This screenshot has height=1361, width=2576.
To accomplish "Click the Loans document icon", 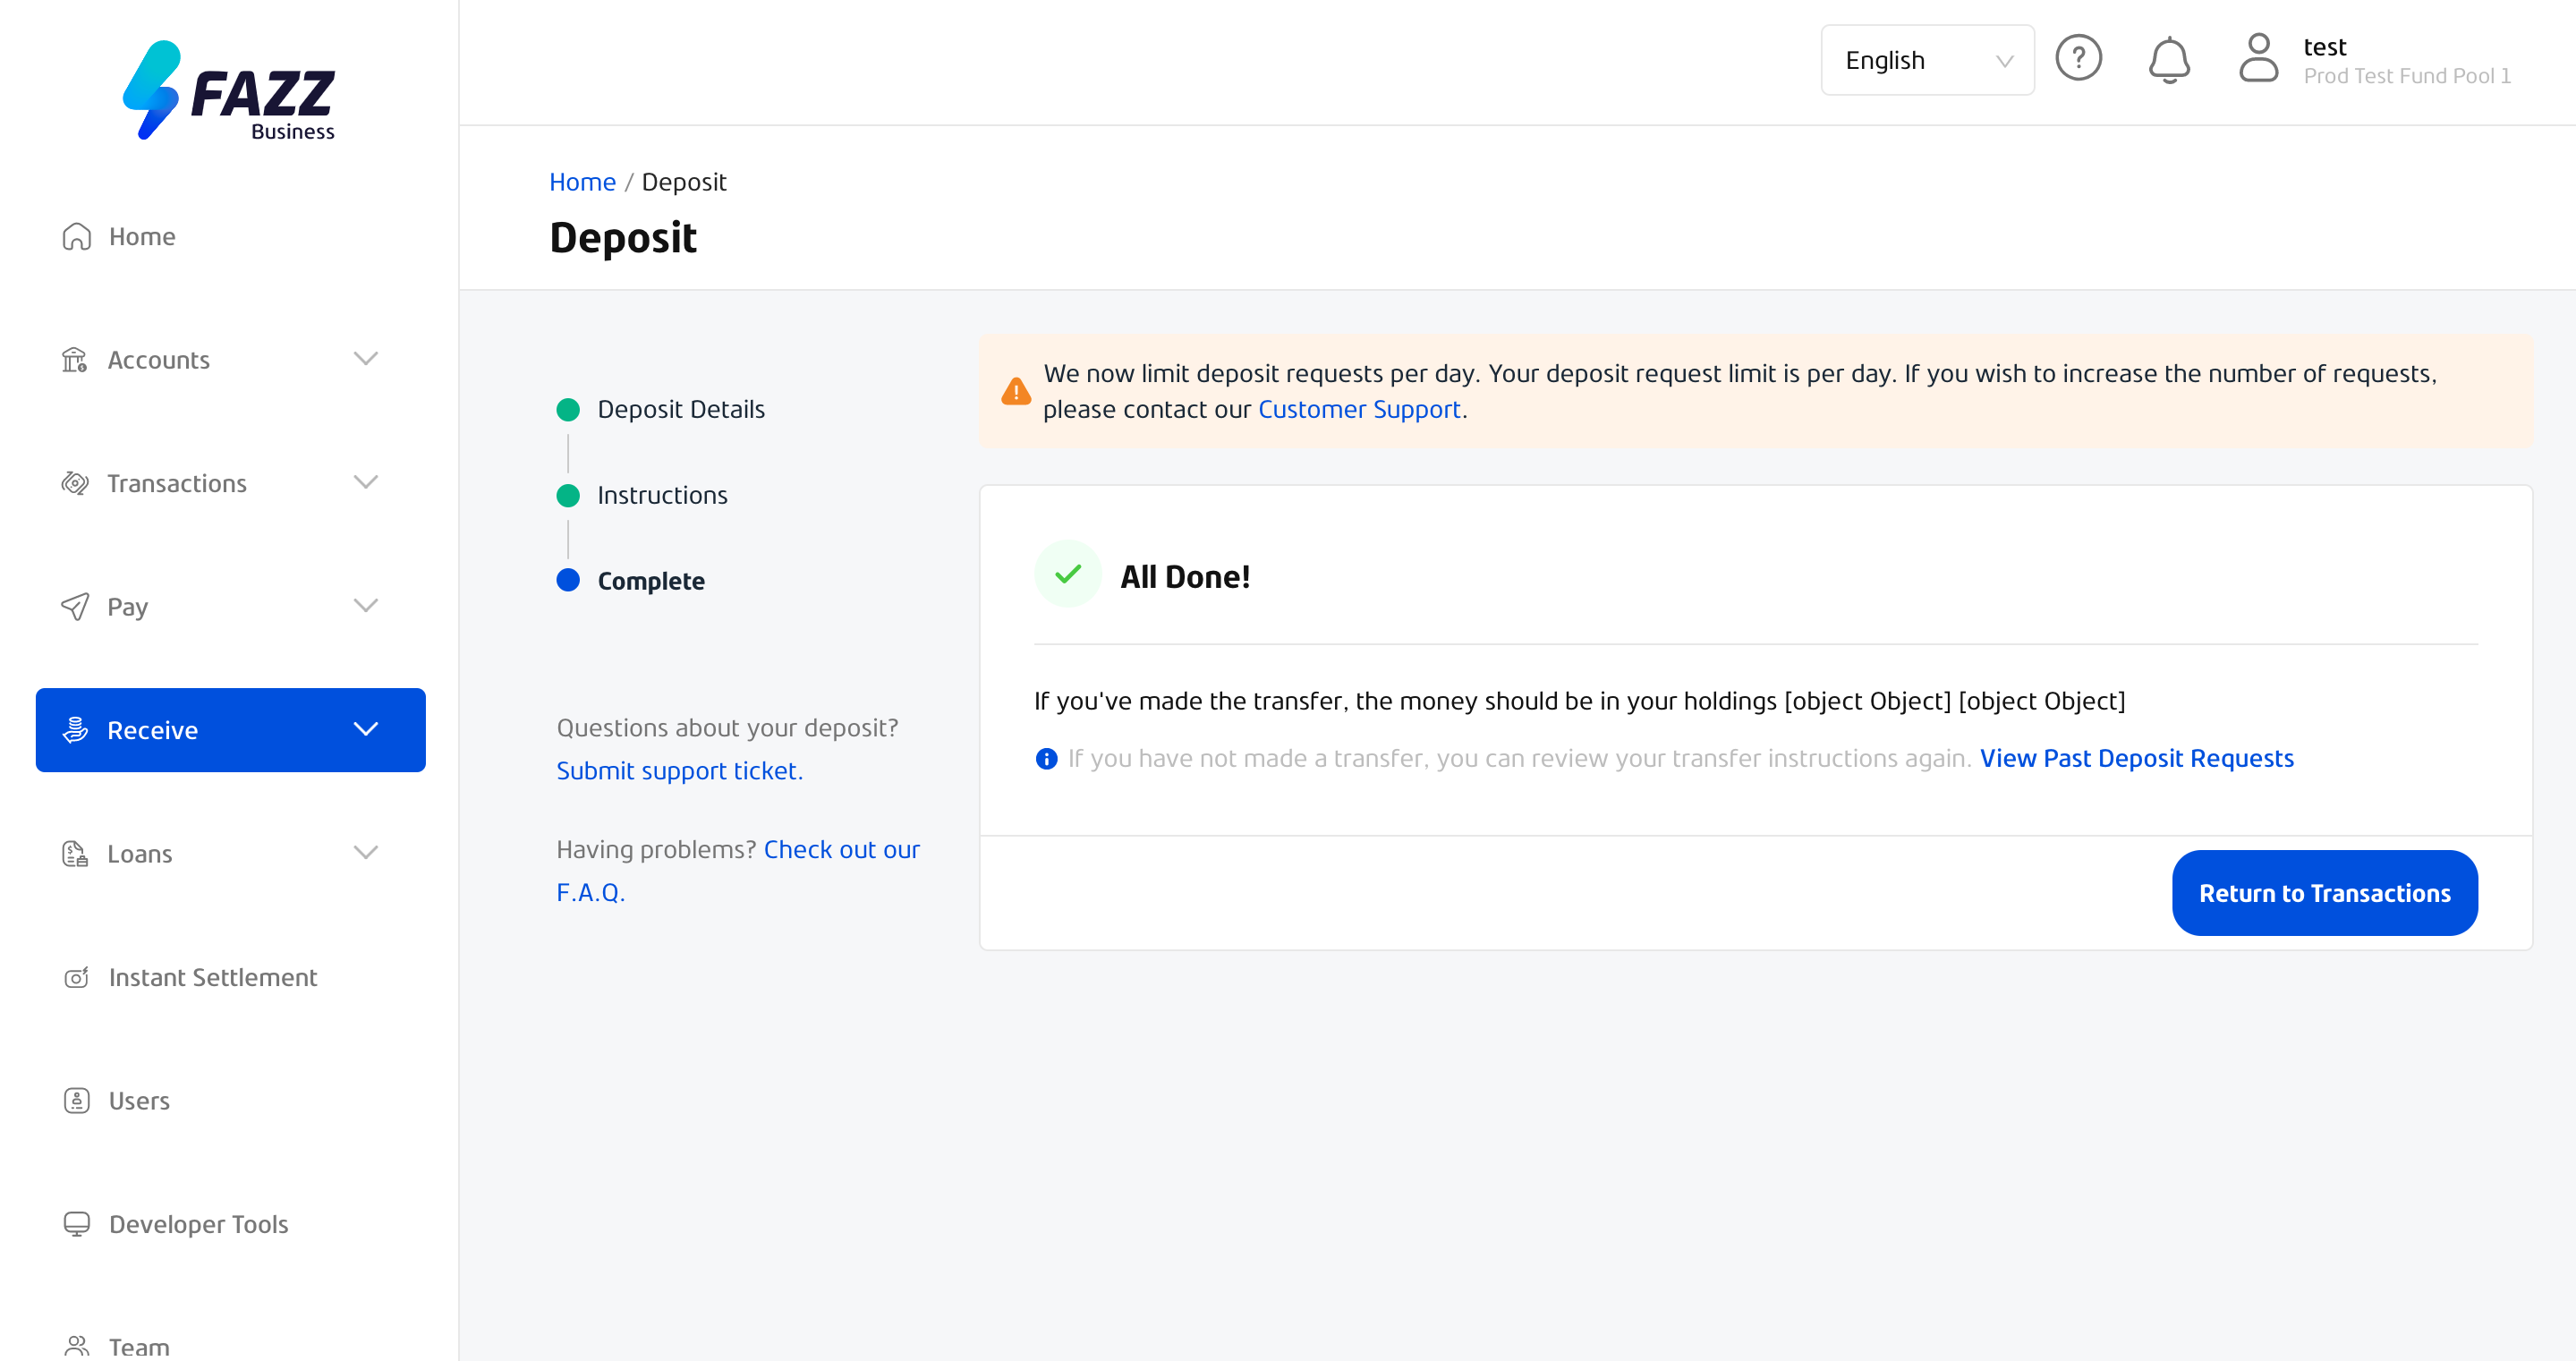I will (75, 853).
